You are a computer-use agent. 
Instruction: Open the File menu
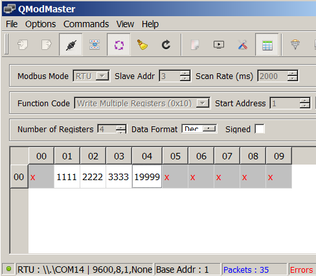12,24
